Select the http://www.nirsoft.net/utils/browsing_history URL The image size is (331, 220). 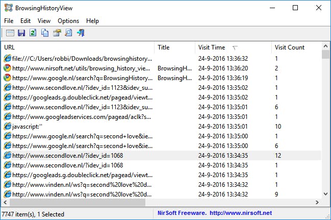tap(81, 68)
